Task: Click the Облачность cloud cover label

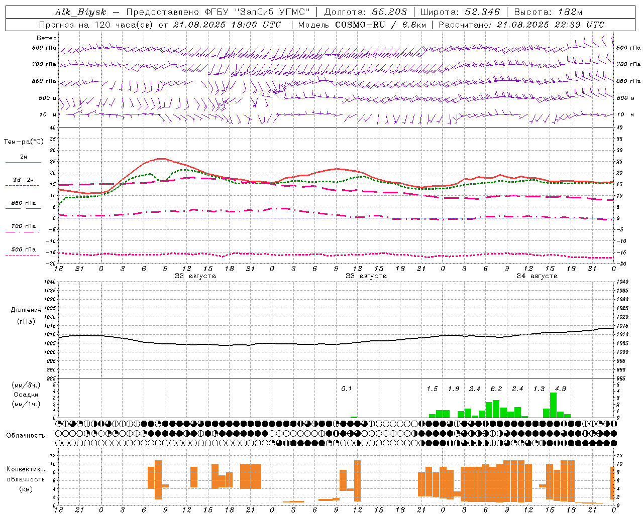Action: tap(26, 435)
